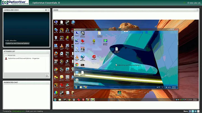Viewport: 202px width, 113px height.
Task: Select red P icon in remote window
Action: pyautogui.click(x=94, y=57)
